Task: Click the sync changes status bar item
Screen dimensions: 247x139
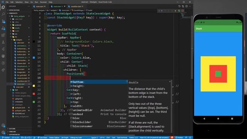Action: click(x=15, y=137)
